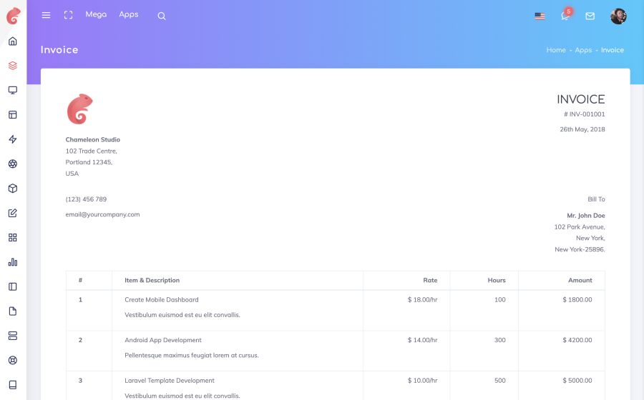Toggle the hamburger sidebar menu
The image size is (644, 400).
pos(47,15)
